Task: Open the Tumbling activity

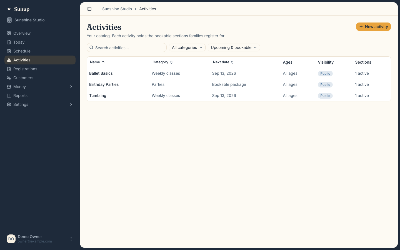Action: point(98,96)
